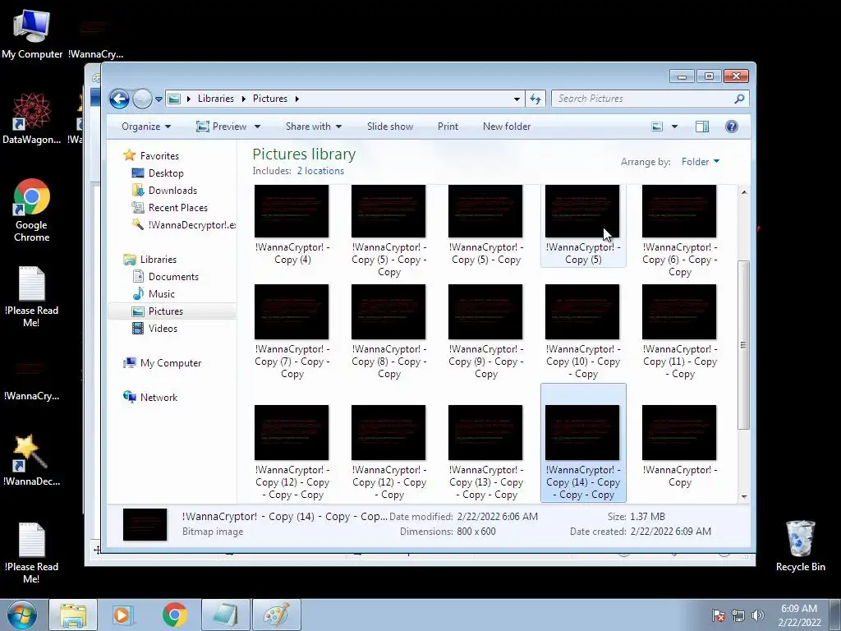This screenshot has height=631, width=841.
Task: Click the Chrome icon in the taskbar
Action: pos(175,615)
